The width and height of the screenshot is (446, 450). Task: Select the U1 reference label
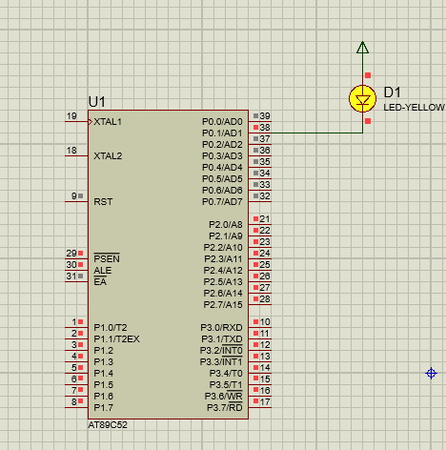(x=96, y=102)
